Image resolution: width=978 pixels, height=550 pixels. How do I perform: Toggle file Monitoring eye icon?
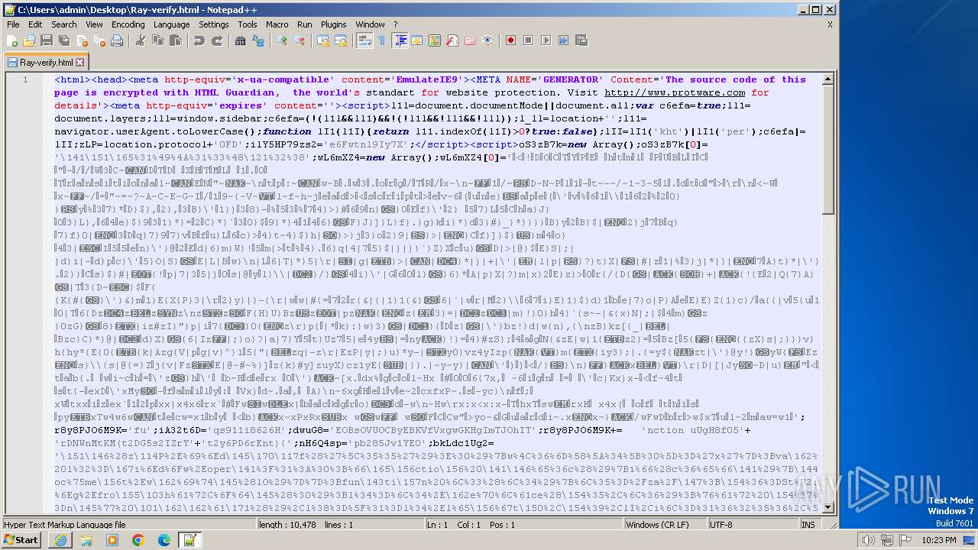(x=487, y=40)
